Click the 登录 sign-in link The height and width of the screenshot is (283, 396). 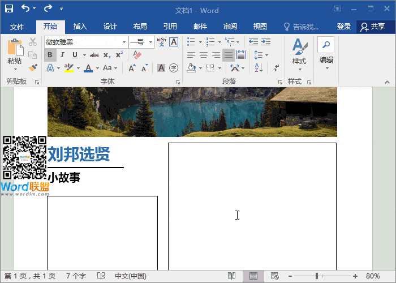pyautogui.click(x=344, y=27)
